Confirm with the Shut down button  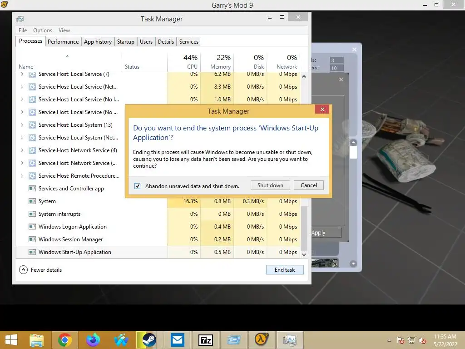pyautogui.click(x=270, y=185)
